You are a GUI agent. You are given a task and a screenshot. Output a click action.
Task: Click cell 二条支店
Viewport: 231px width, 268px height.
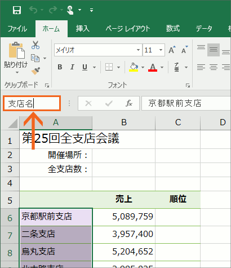click(x=56, y=235)
